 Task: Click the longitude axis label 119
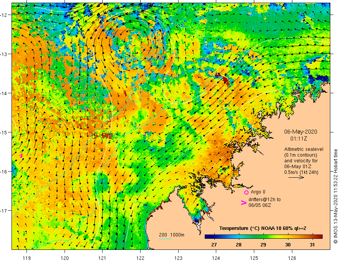[27, 258]
